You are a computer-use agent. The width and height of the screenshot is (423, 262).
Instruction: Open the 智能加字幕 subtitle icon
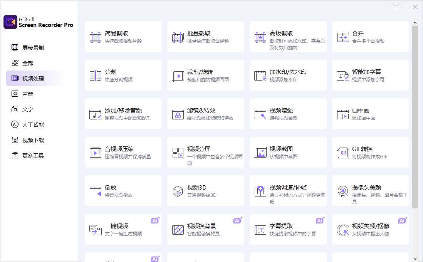pyautogui.click(x=343, y=76)
